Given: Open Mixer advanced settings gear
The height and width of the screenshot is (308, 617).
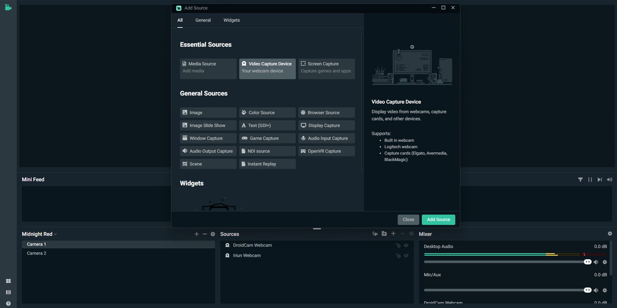Looking at the screenshot, I should tap(610, 234).
